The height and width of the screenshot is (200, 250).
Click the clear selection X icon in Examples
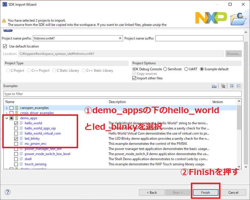click(x=223, y=86)
